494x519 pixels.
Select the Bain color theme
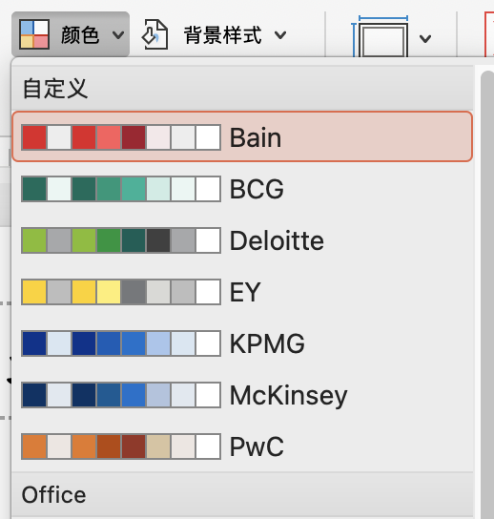[x=242, y=136]
